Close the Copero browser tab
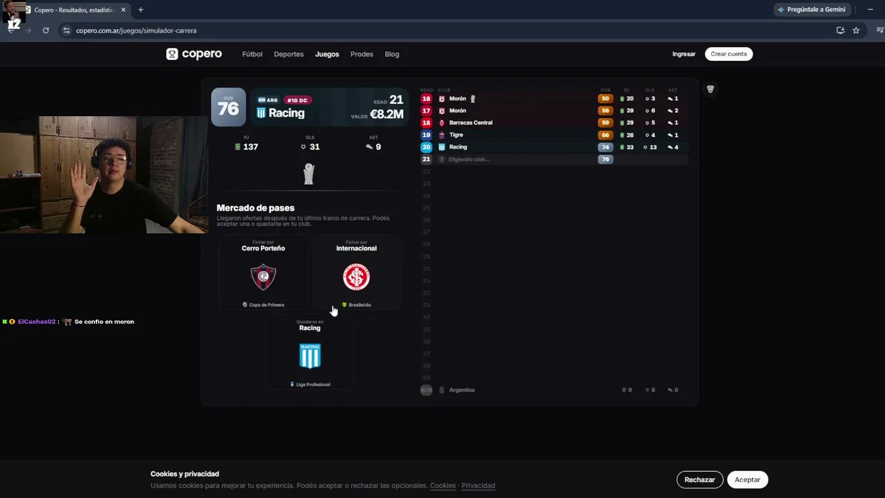The height and width of the screenshot is (498, 885). tap(124, 10)
